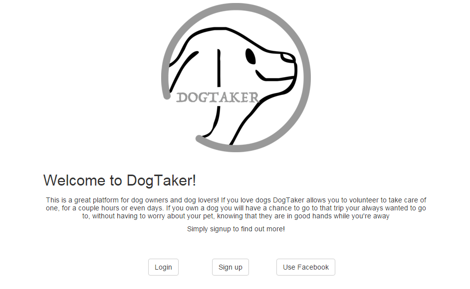The width and height of the screenshot is (470, 289).
Task: Click the Login button
Action: tap(163, 267)
